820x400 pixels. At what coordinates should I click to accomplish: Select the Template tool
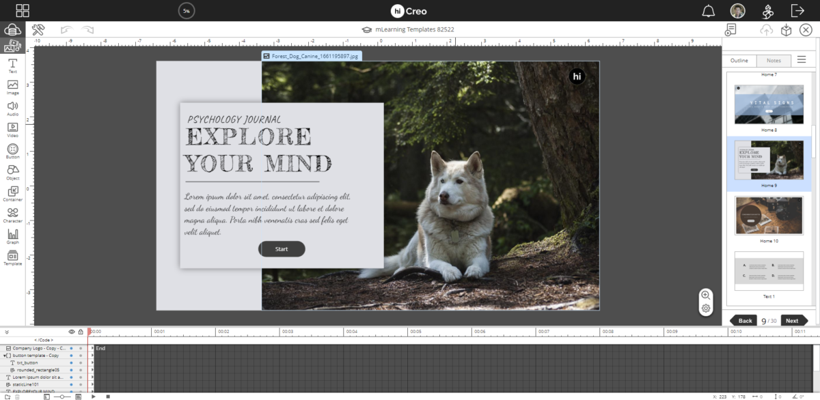tap(12, 258)
